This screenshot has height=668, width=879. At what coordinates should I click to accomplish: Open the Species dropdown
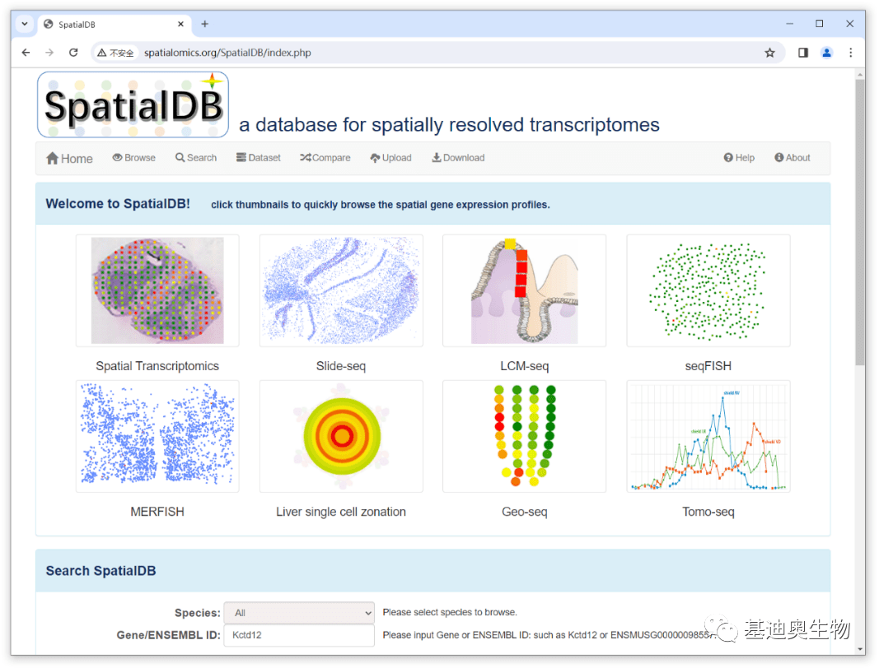pos(299,613)
